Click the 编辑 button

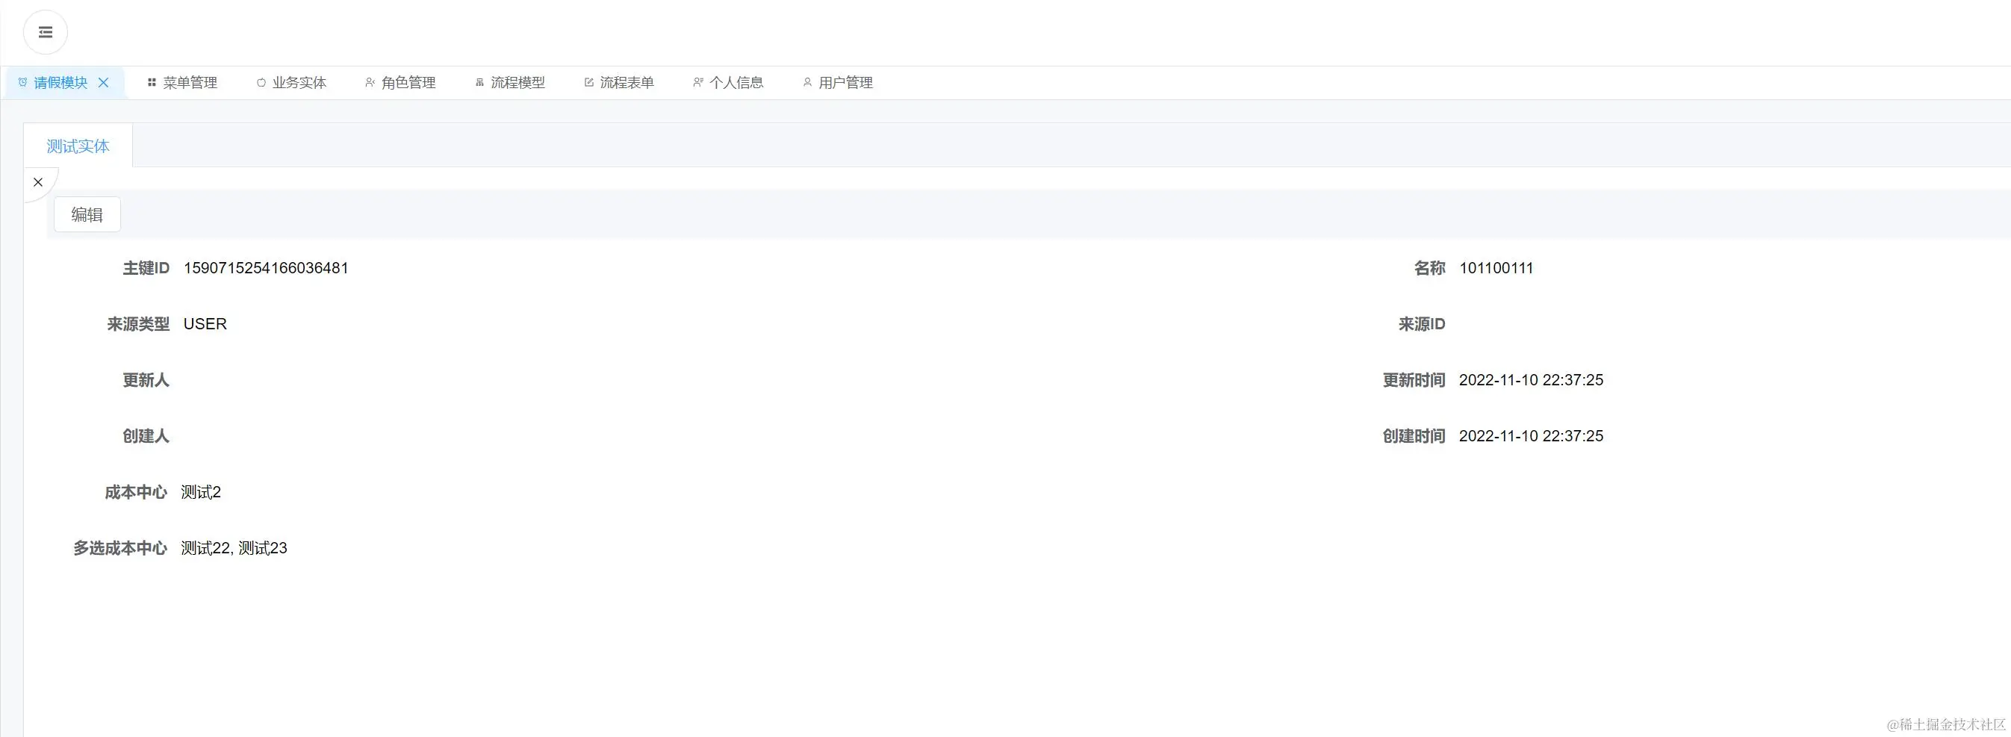87,215
